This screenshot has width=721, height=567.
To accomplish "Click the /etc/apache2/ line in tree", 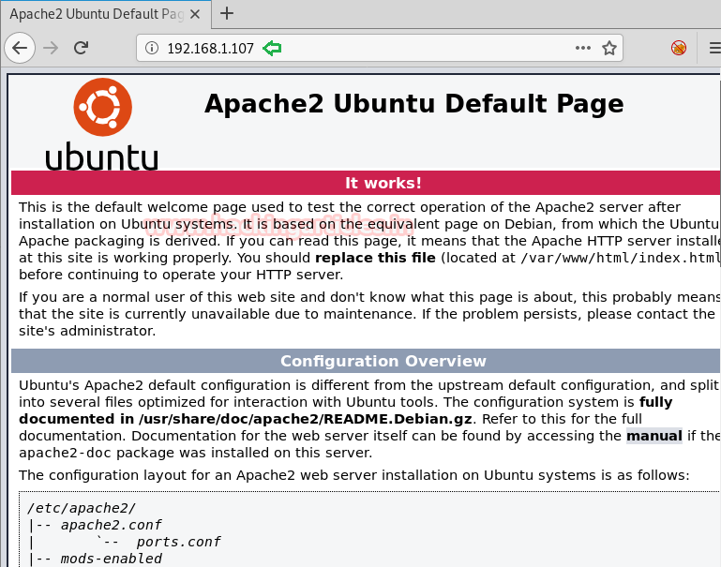I will [82, 508].
